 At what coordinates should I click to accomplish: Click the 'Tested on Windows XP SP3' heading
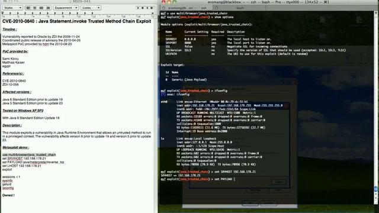(23, 111)
